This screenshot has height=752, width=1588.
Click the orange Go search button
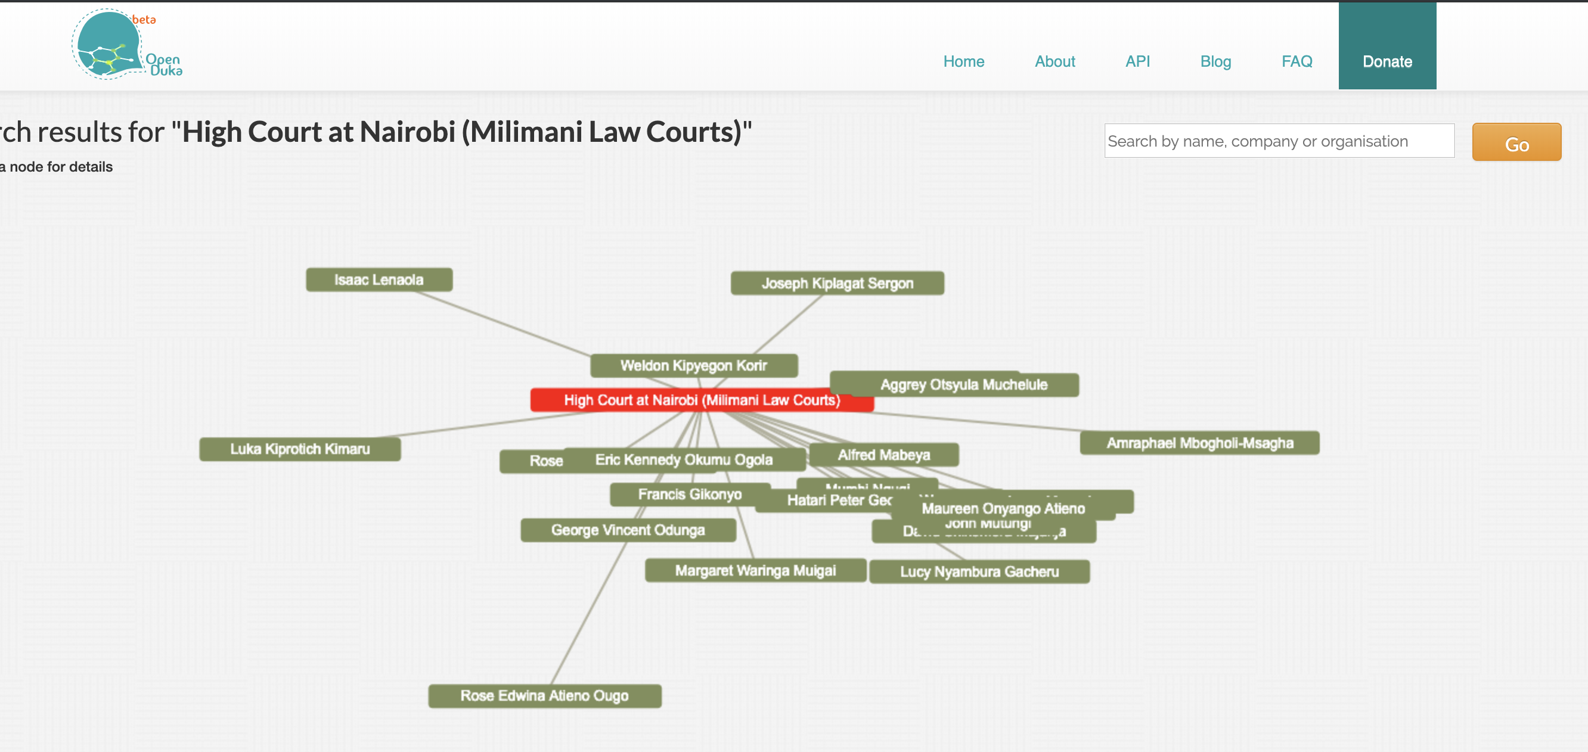point(1516,142)
